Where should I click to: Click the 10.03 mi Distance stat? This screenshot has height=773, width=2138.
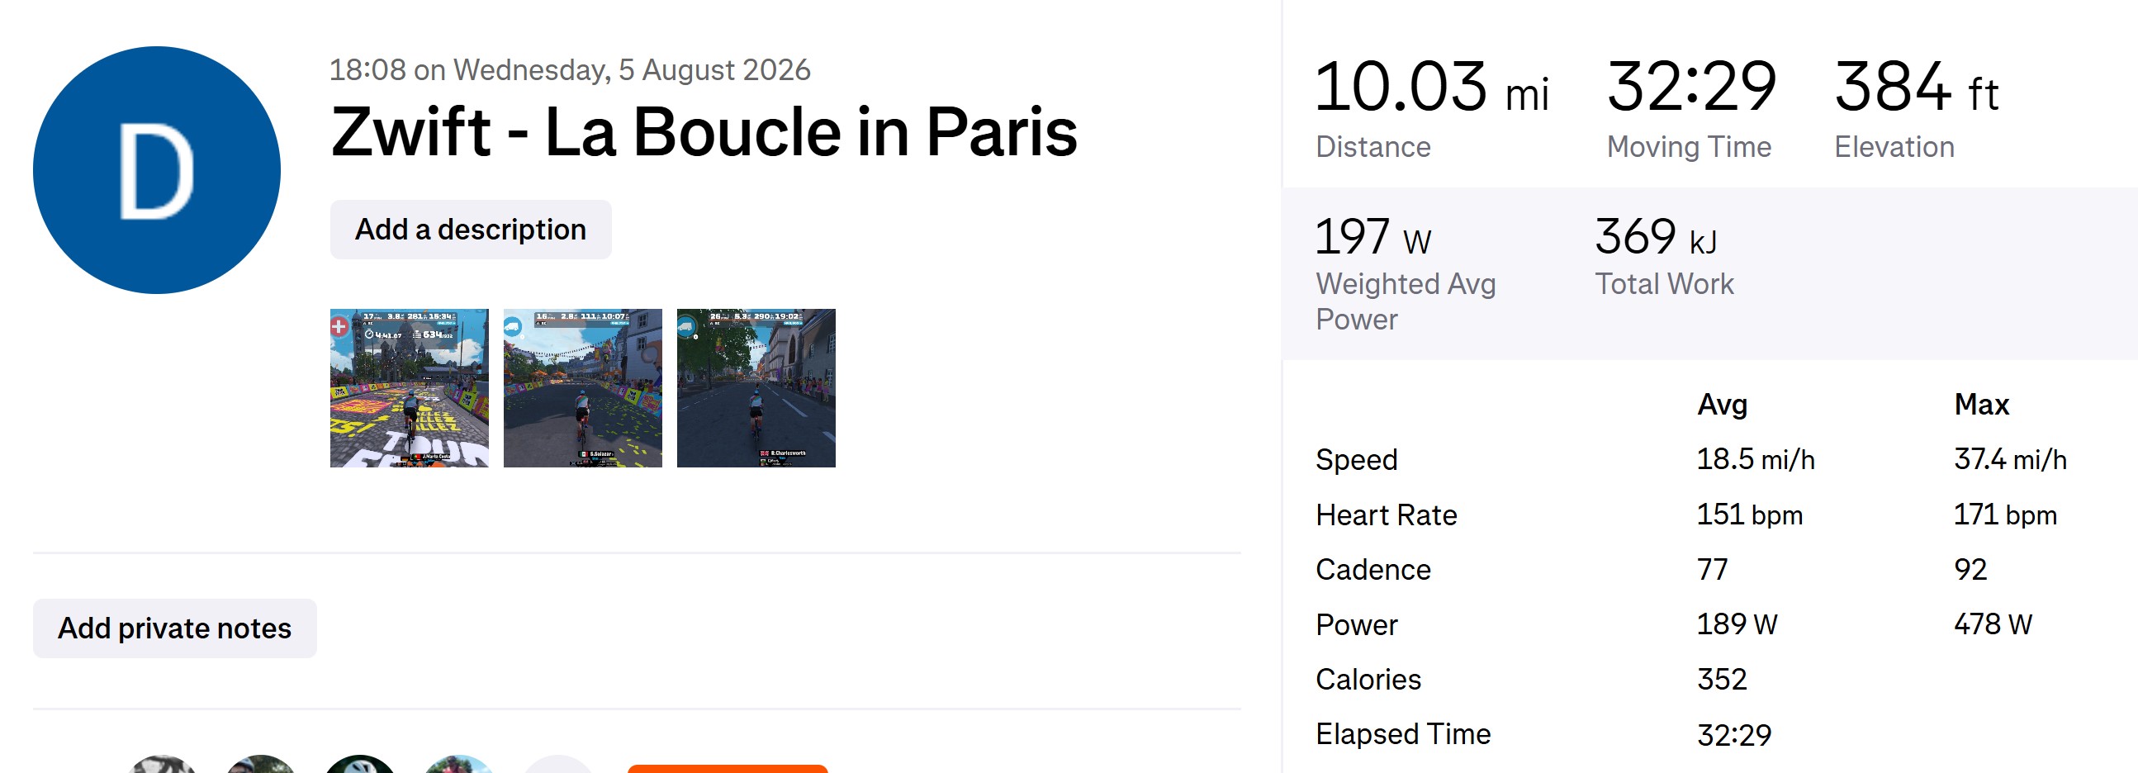(1432, 107)
